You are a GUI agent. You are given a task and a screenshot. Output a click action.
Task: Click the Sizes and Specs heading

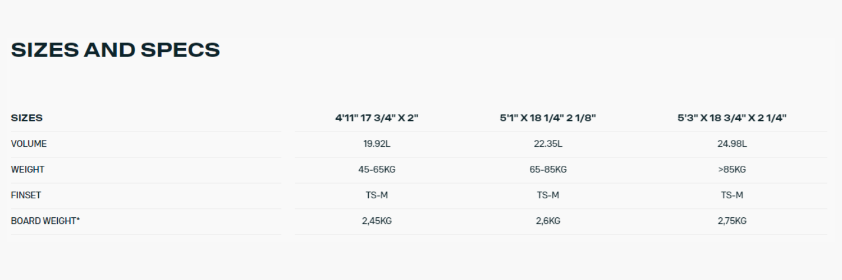coord(115,50)
